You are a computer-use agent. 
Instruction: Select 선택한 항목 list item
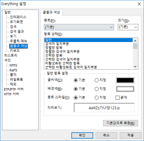pos(88,55)
